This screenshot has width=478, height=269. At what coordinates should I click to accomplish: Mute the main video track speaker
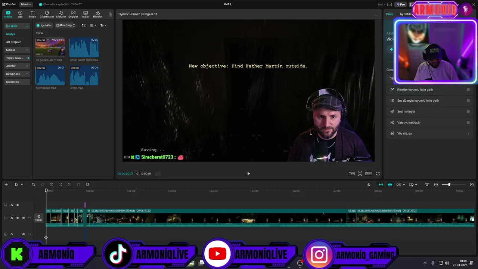[24, 218]
